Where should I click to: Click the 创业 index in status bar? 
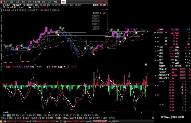64,121
